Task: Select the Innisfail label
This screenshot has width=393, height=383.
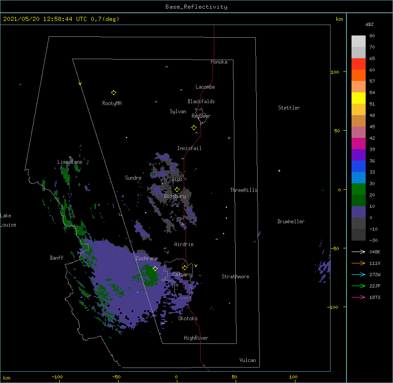Action: (x=189, y=148)
